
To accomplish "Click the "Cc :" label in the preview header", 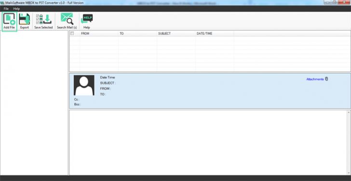I will [x=77, y=100].
